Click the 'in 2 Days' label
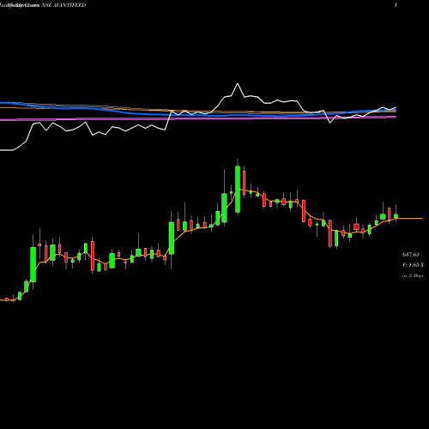Screen dimensions: 429x429 [413, 275]
